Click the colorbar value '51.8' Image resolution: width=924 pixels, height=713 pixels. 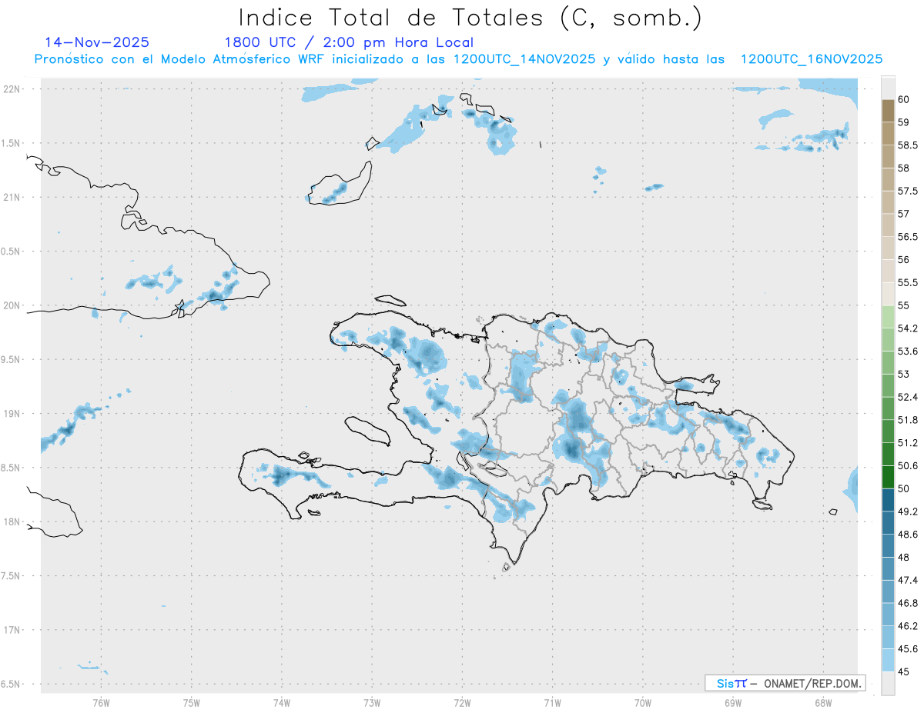907,420
